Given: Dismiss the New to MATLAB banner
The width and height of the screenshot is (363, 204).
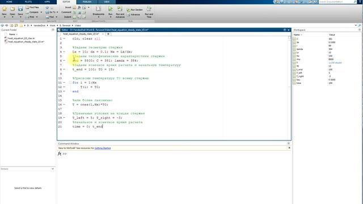Looking at the screenshot, I should [x=289, y=148].
